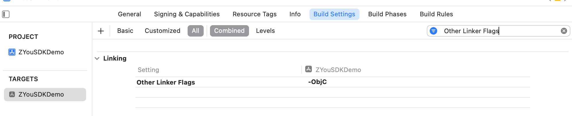
Task: Click the filter icon in search field
Action: pyautogui.click(x=433, y=31)
